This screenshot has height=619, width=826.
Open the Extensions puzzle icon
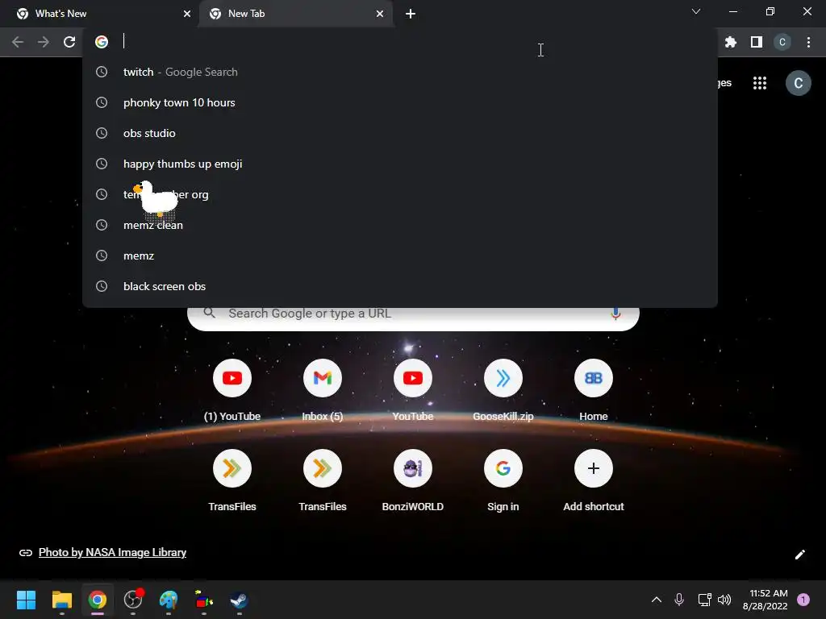pyautogui.click(x=730, y=42)
